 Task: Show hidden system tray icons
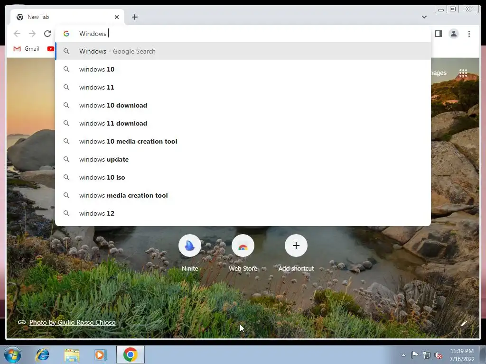click(x=403, y=355)
